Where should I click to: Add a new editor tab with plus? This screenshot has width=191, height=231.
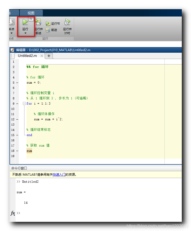pos(49,56)
